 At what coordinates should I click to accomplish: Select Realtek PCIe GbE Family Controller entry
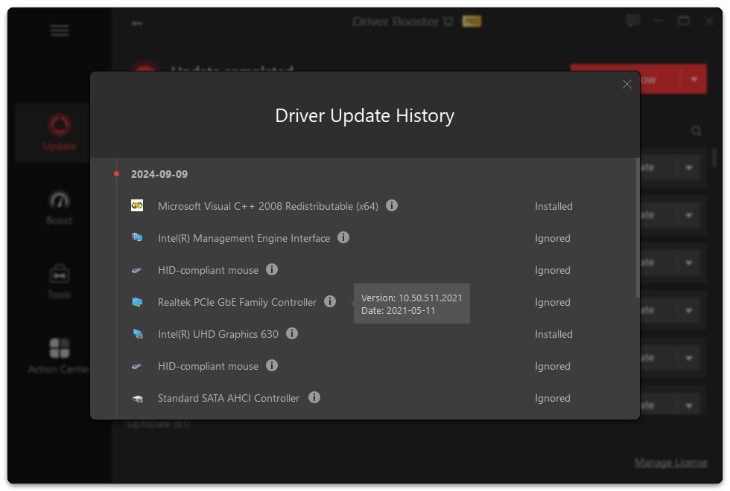[237, 302]
